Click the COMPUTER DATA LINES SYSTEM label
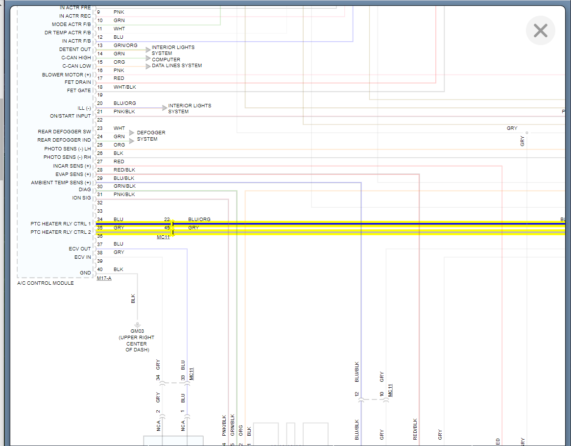The height and width of the screenshot is (446, 571). (x=176, y=63)
